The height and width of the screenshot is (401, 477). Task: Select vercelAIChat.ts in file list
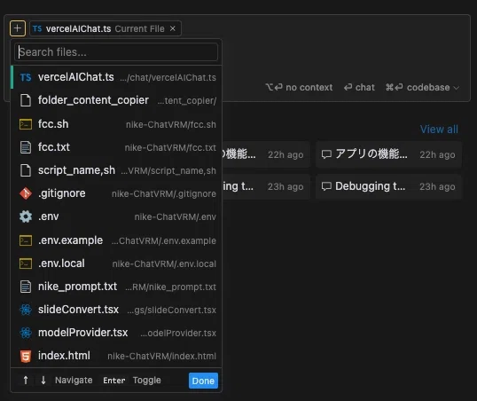116,77
